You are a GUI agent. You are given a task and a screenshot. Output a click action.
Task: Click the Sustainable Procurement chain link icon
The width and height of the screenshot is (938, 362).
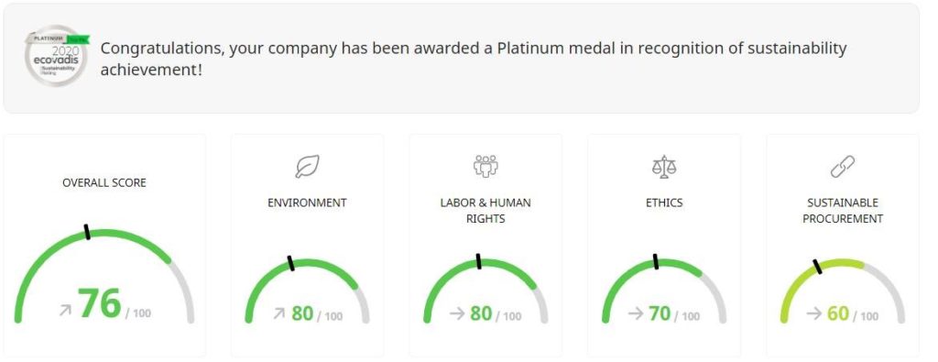coord(843,167)
